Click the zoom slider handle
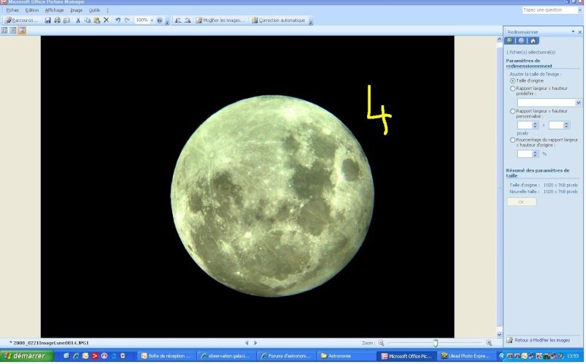Viewport: 586px width, 364px height. (x=437, y=344)
